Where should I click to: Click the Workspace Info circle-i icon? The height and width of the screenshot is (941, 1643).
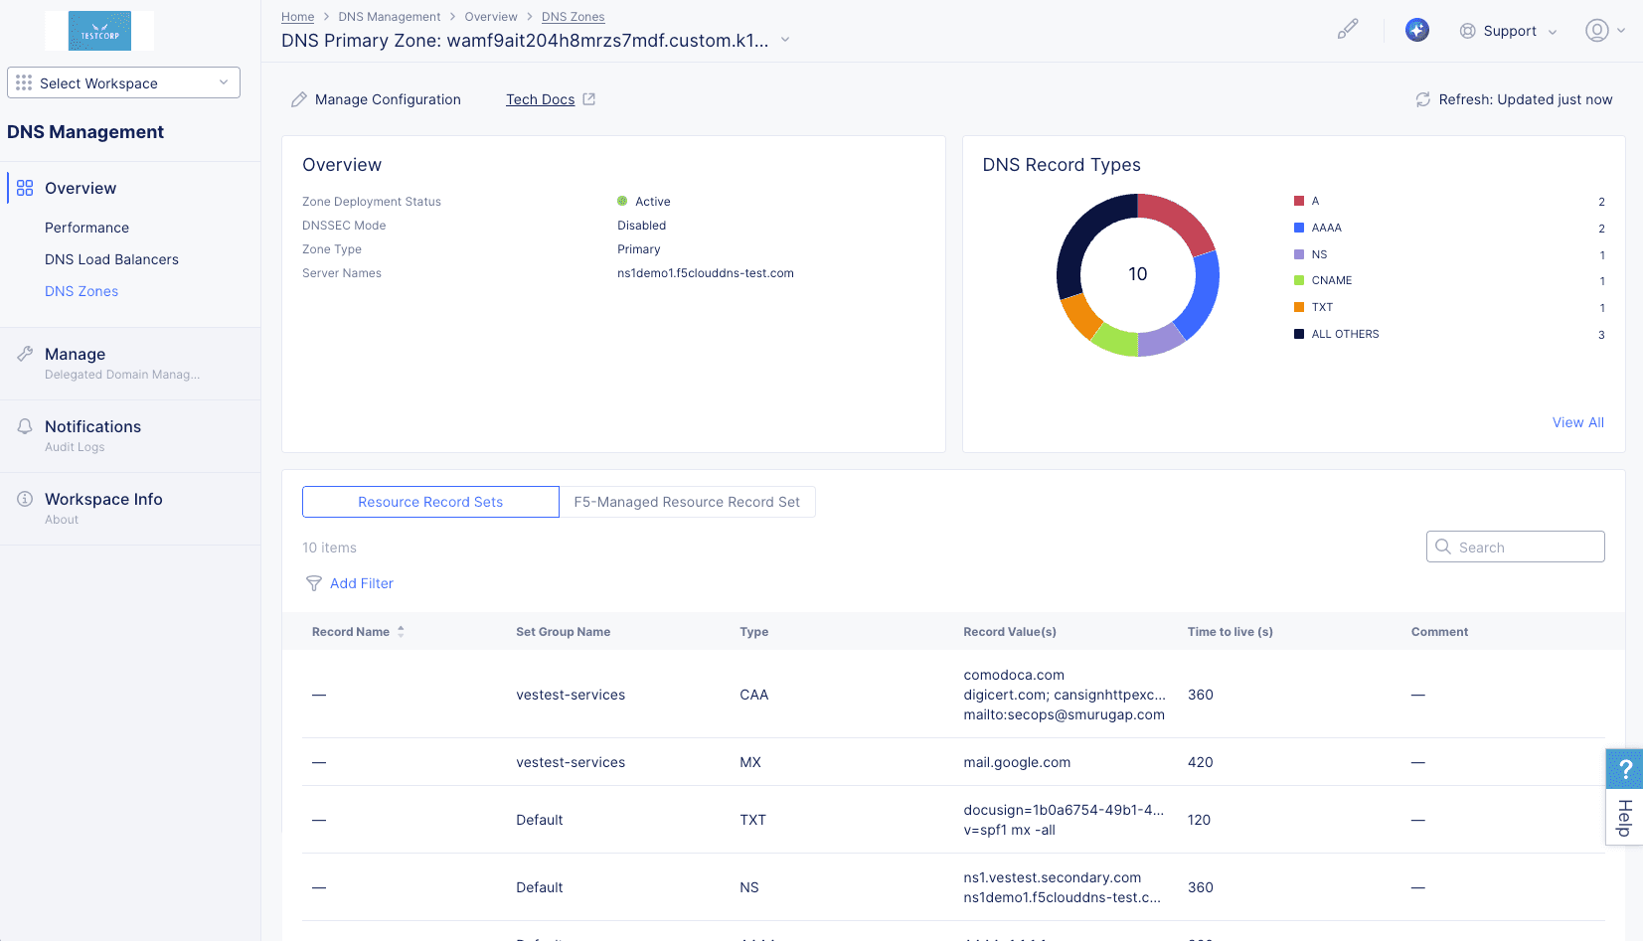[24, 498]
